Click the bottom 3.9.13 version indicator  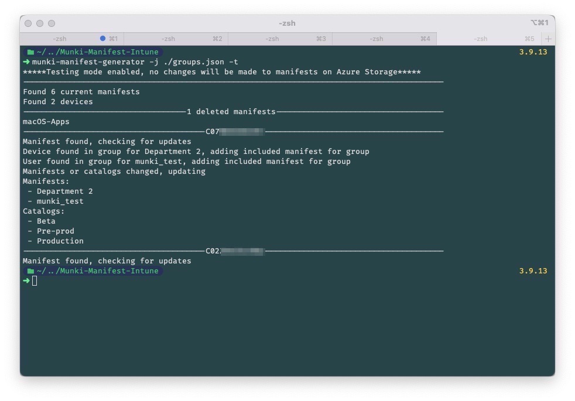533,271
